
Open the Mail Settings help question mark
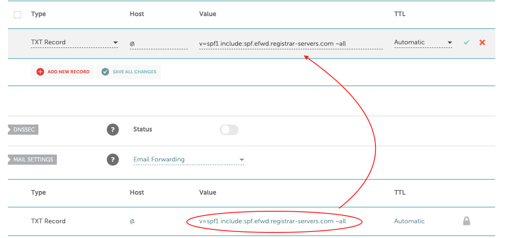click(x=112, y=160)
